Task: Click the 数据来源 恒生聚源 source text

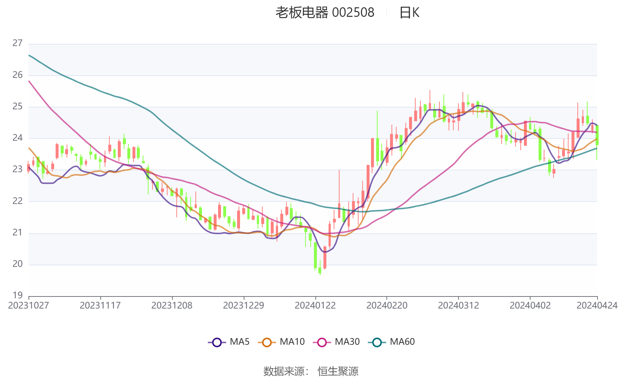Action: pyautogui.click(x=311, y=371)
